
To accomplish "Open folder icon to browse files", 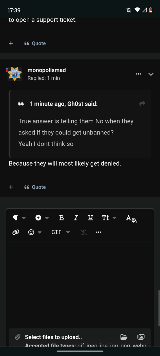I will 124,337.
